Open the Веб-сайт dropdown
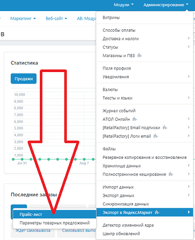Screen dimensions: 195x240 pyautogui.click(x=56, y=19)
